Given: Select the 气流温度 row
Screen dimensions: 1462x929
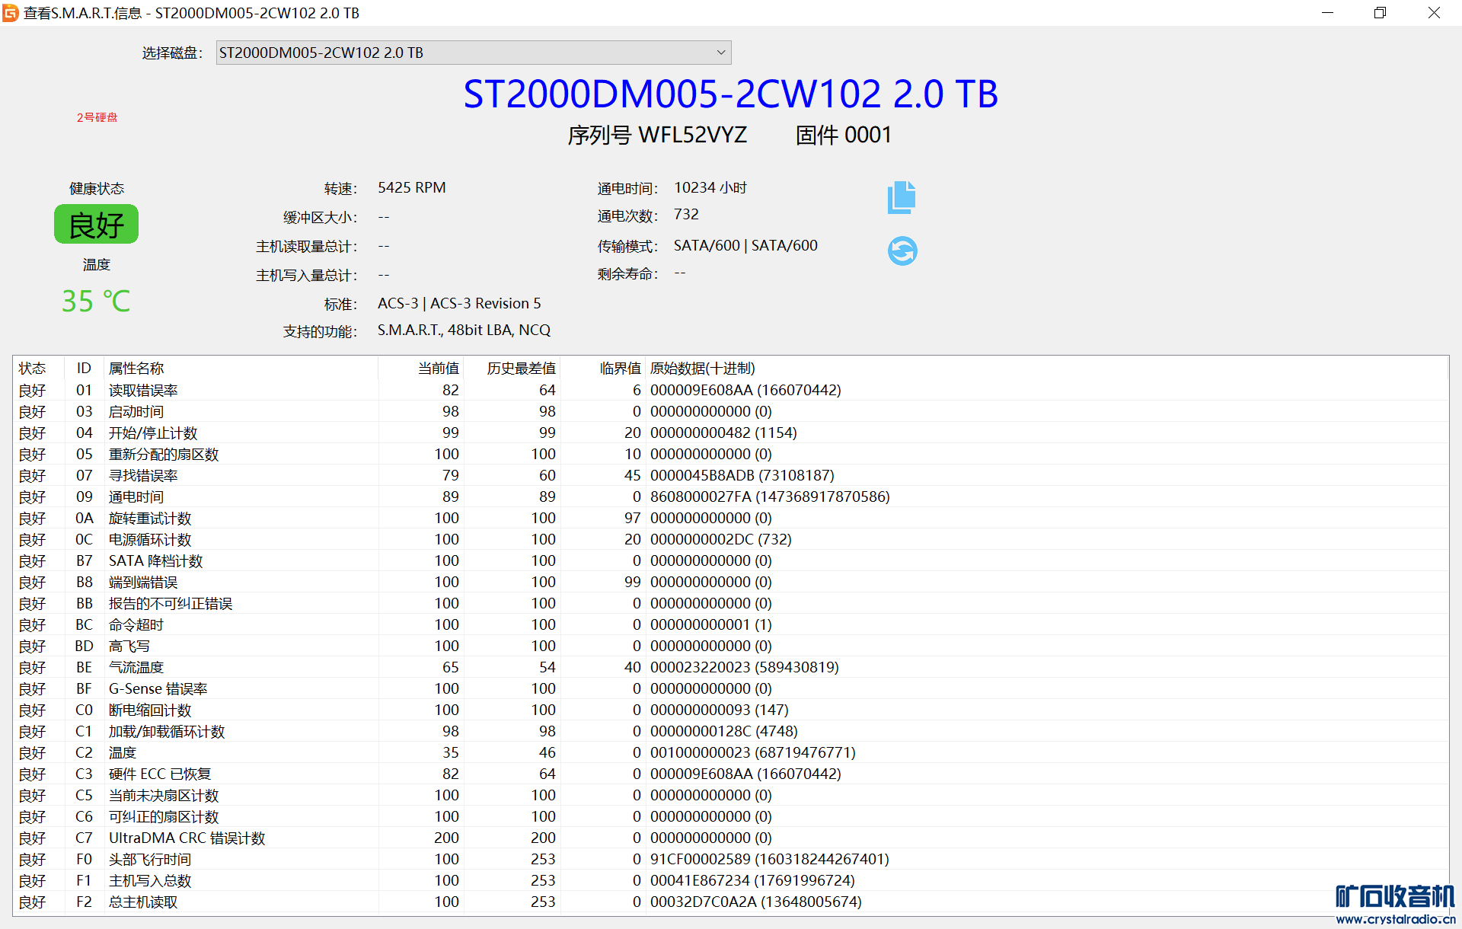Looking at the screenshot, I should click(x=136, y=667).
